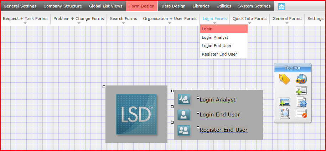The image size is (326, 151).
Task: Click the add panel icon with green plus
Action: pos(301,90)
